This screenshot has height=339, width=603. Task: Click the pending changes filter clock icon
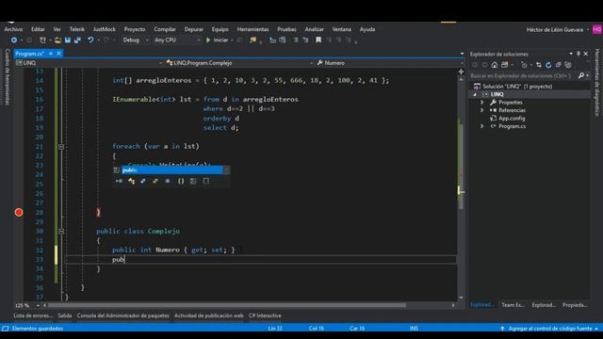point(524,65)
